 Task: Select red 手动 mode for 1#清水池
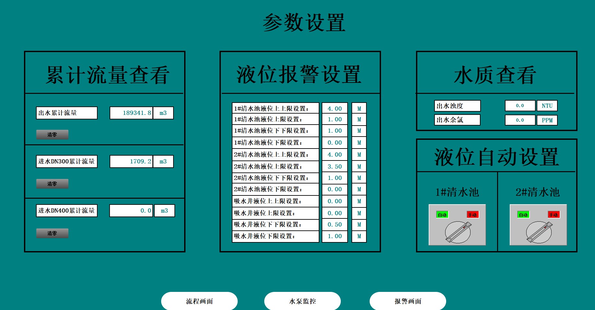(472, 215)
